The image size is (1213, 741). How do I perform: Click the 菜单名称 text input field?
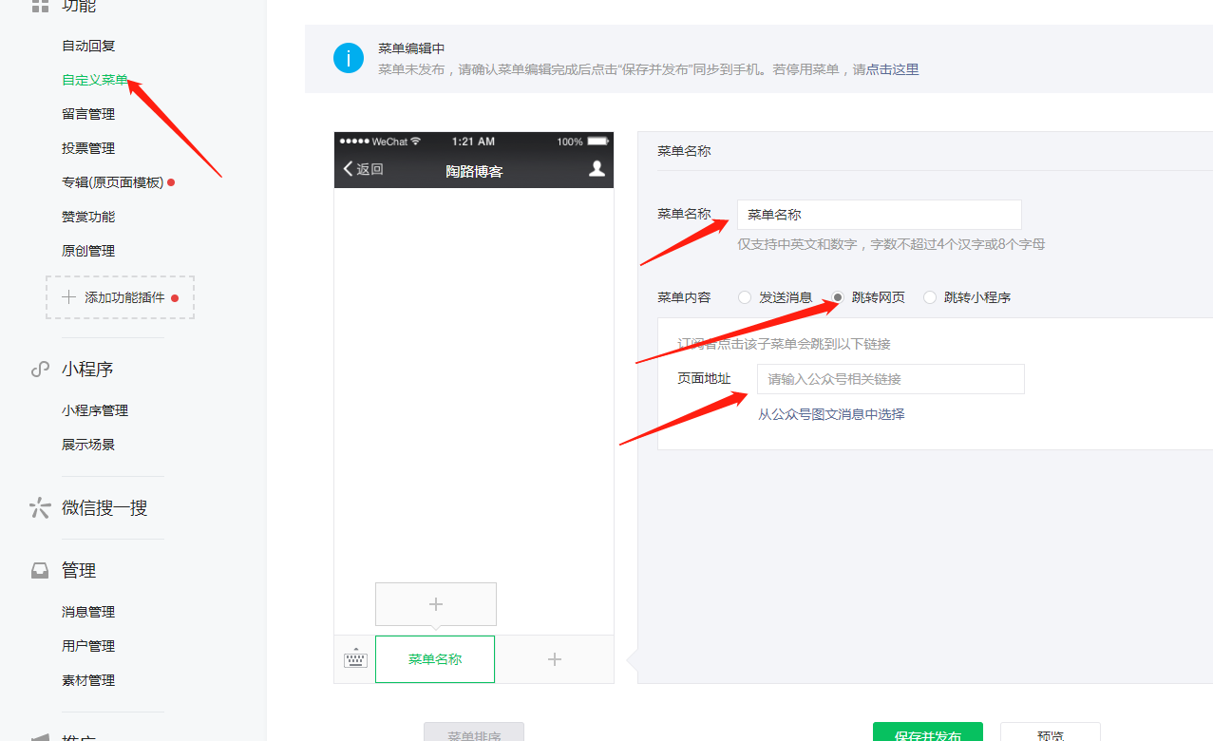[880, 215]
